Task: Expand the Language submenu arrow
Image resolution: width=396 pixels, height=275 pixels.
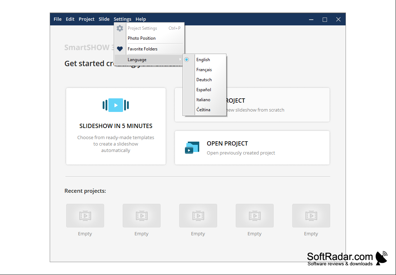Action: [180, 59]
